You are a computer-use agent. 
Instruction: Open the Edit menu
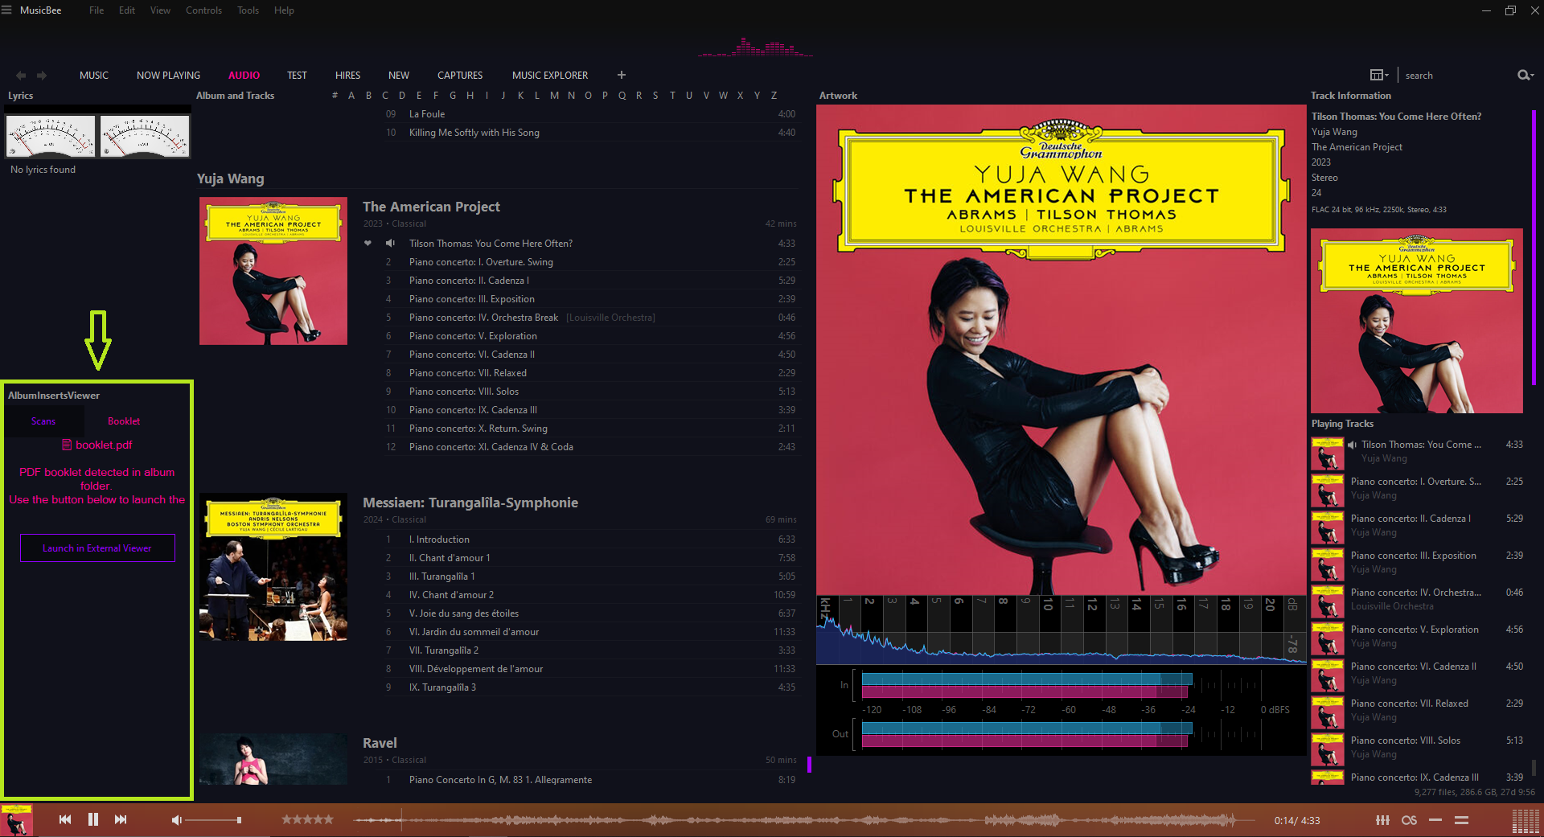point(127,10)
